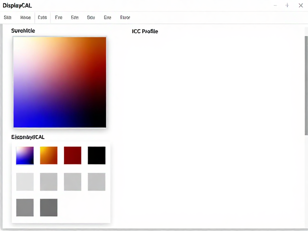
Task: Select the darkest gray swatch in the last row
Action: click(x=49, y=207)
